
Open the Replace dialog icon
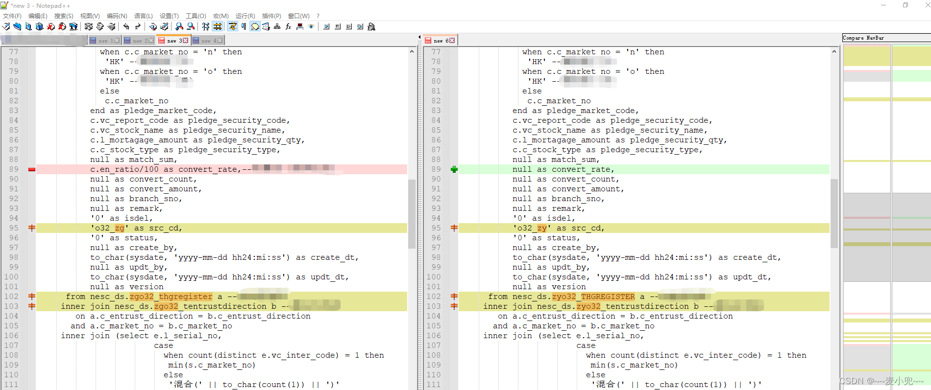tap(165, 26)
